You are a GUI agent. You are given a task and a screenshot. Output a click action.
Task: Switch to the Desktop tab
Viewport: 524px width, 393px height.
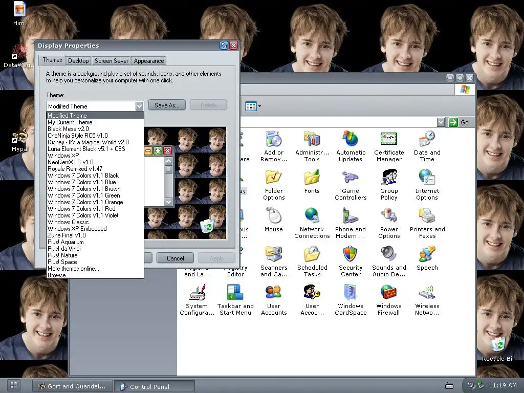(78, 61)
